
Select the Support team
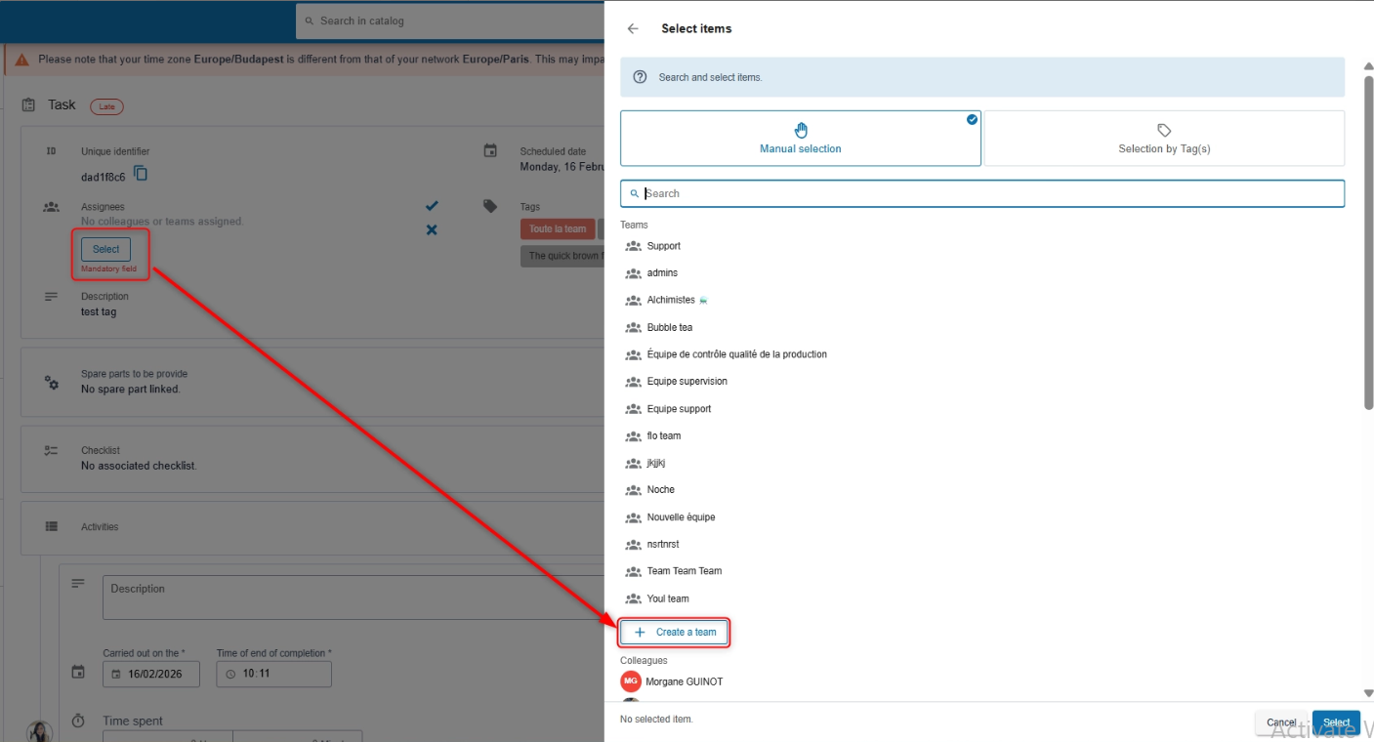coord(664,246)
